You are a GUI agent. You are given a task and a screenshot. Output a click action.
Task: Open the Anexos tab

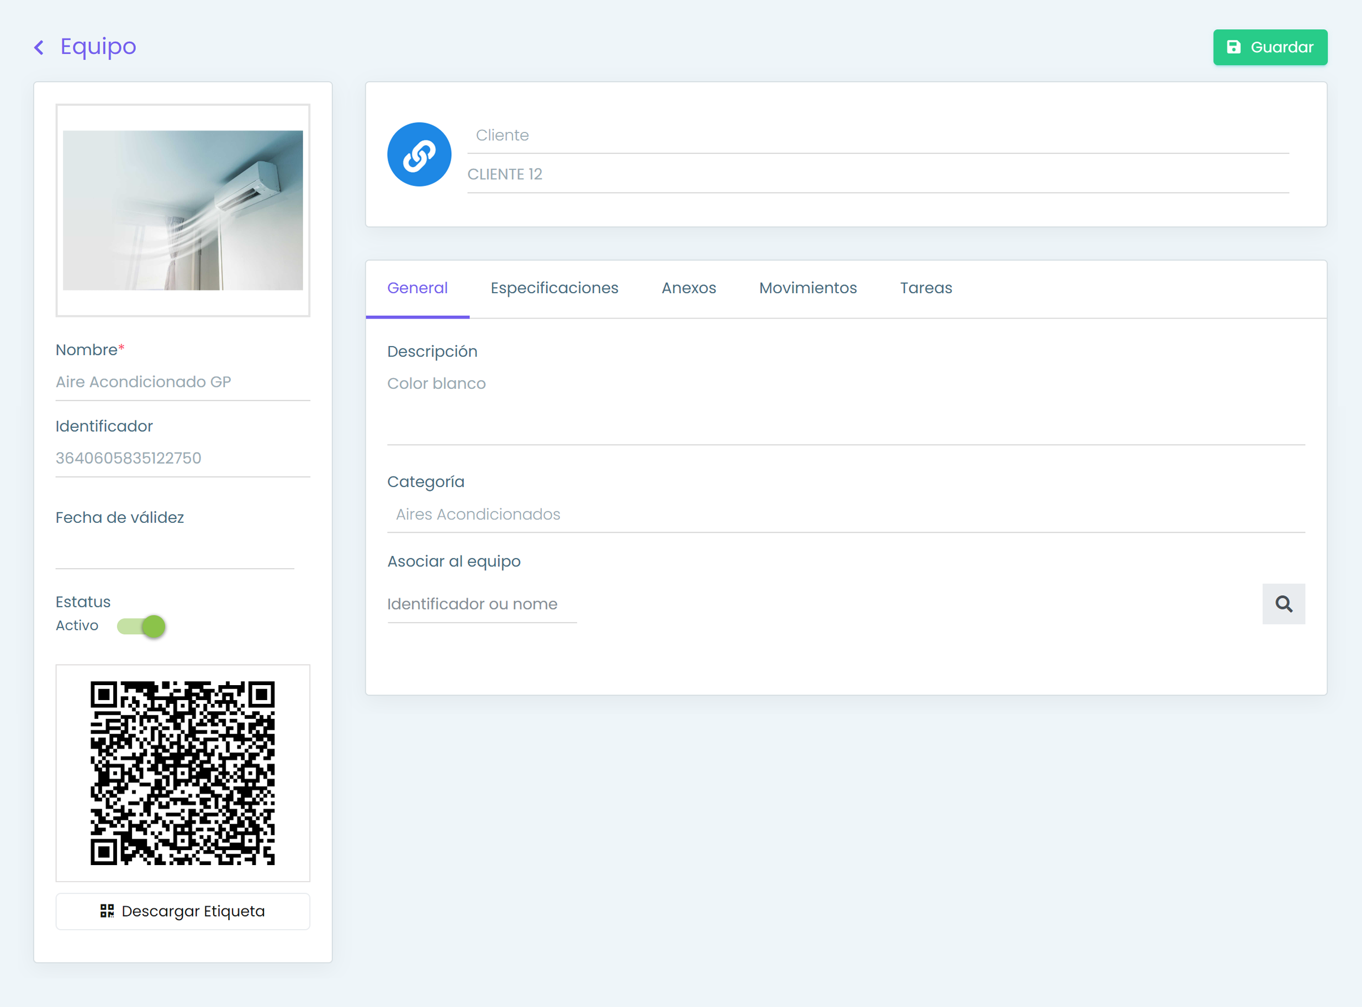point(688,288)
